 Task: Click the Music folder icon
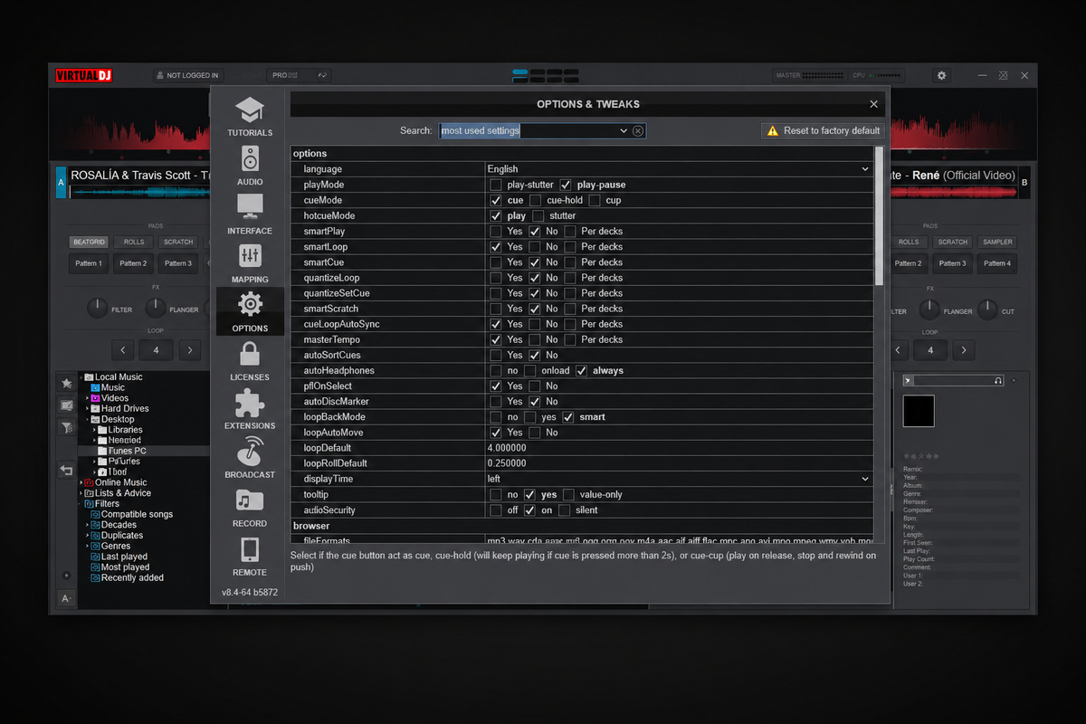point(96,387)
